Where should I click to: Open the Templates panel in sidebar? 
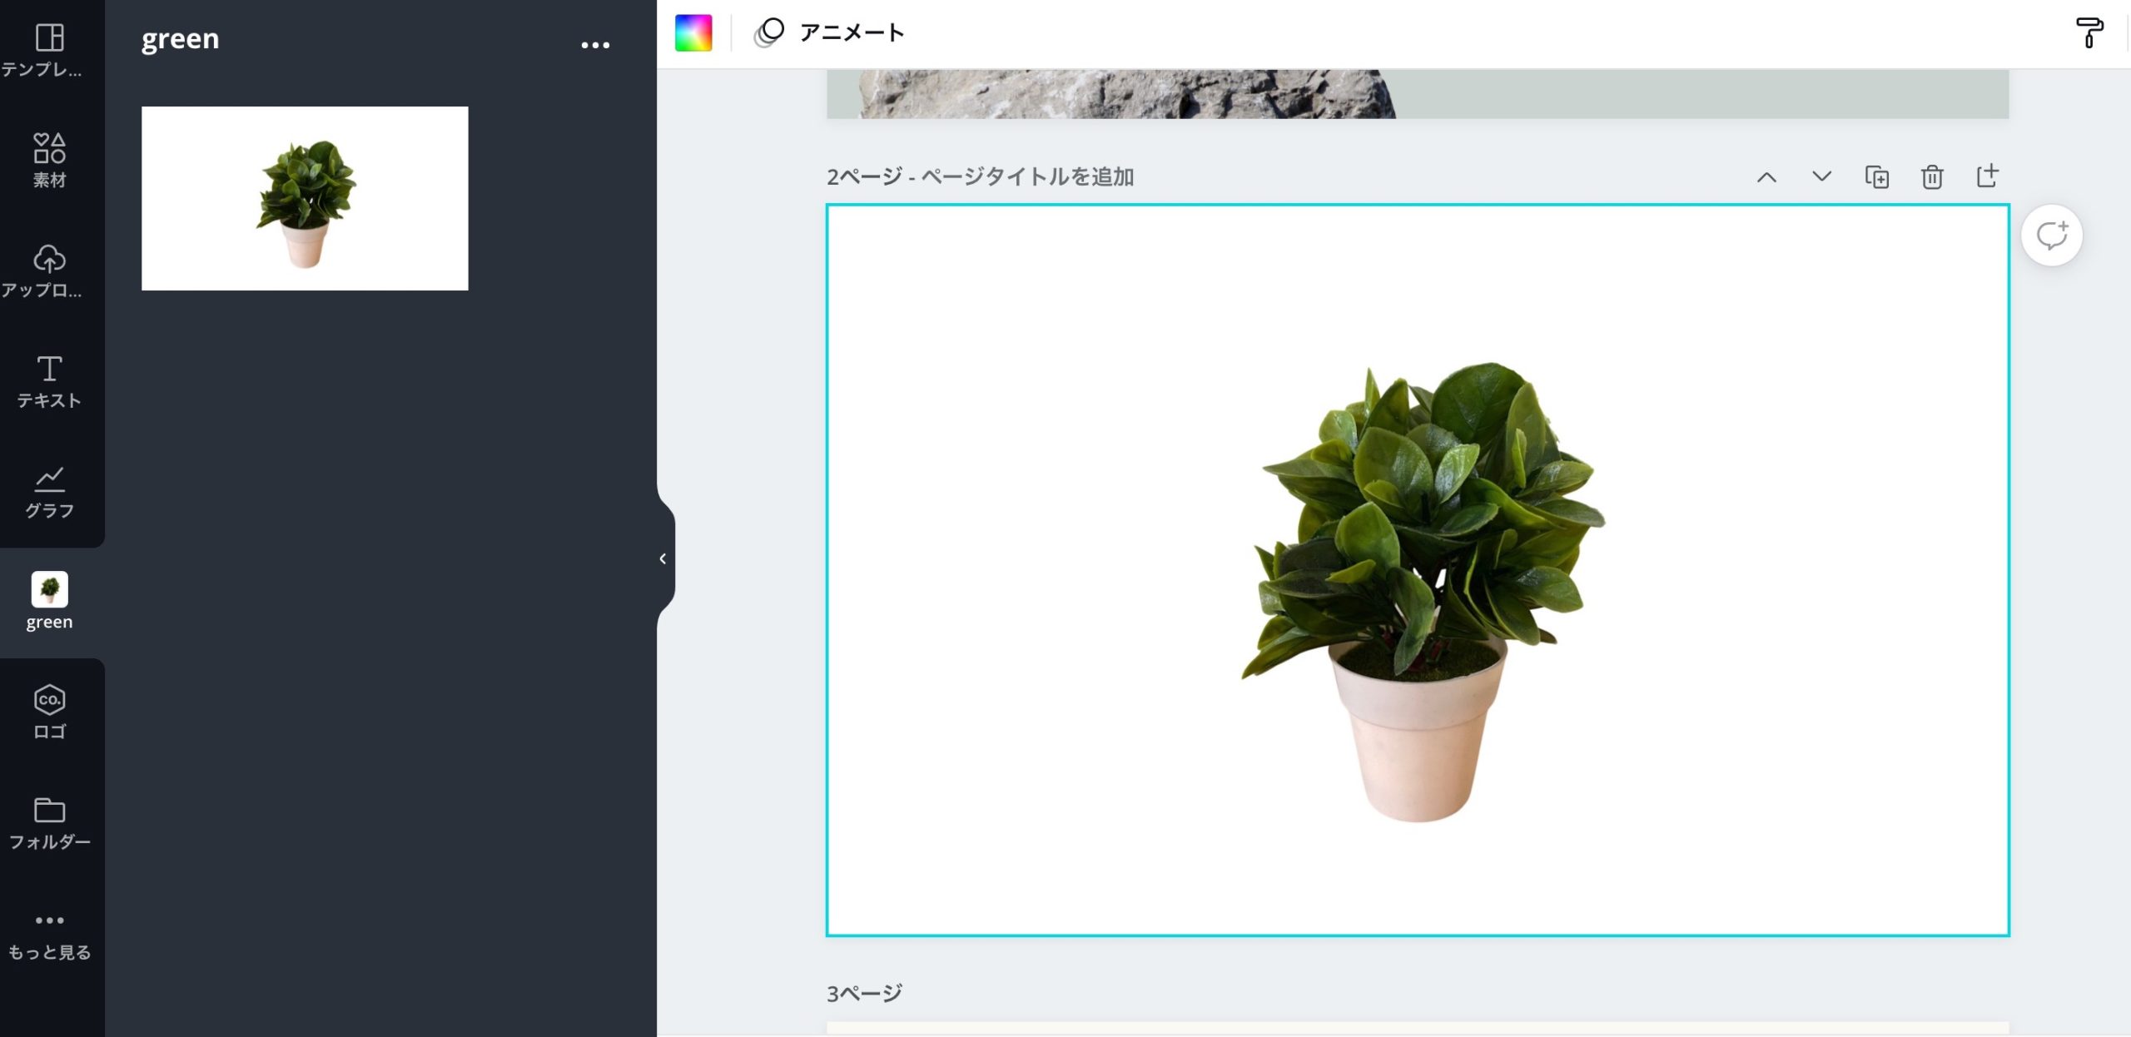tap(49, 50)
